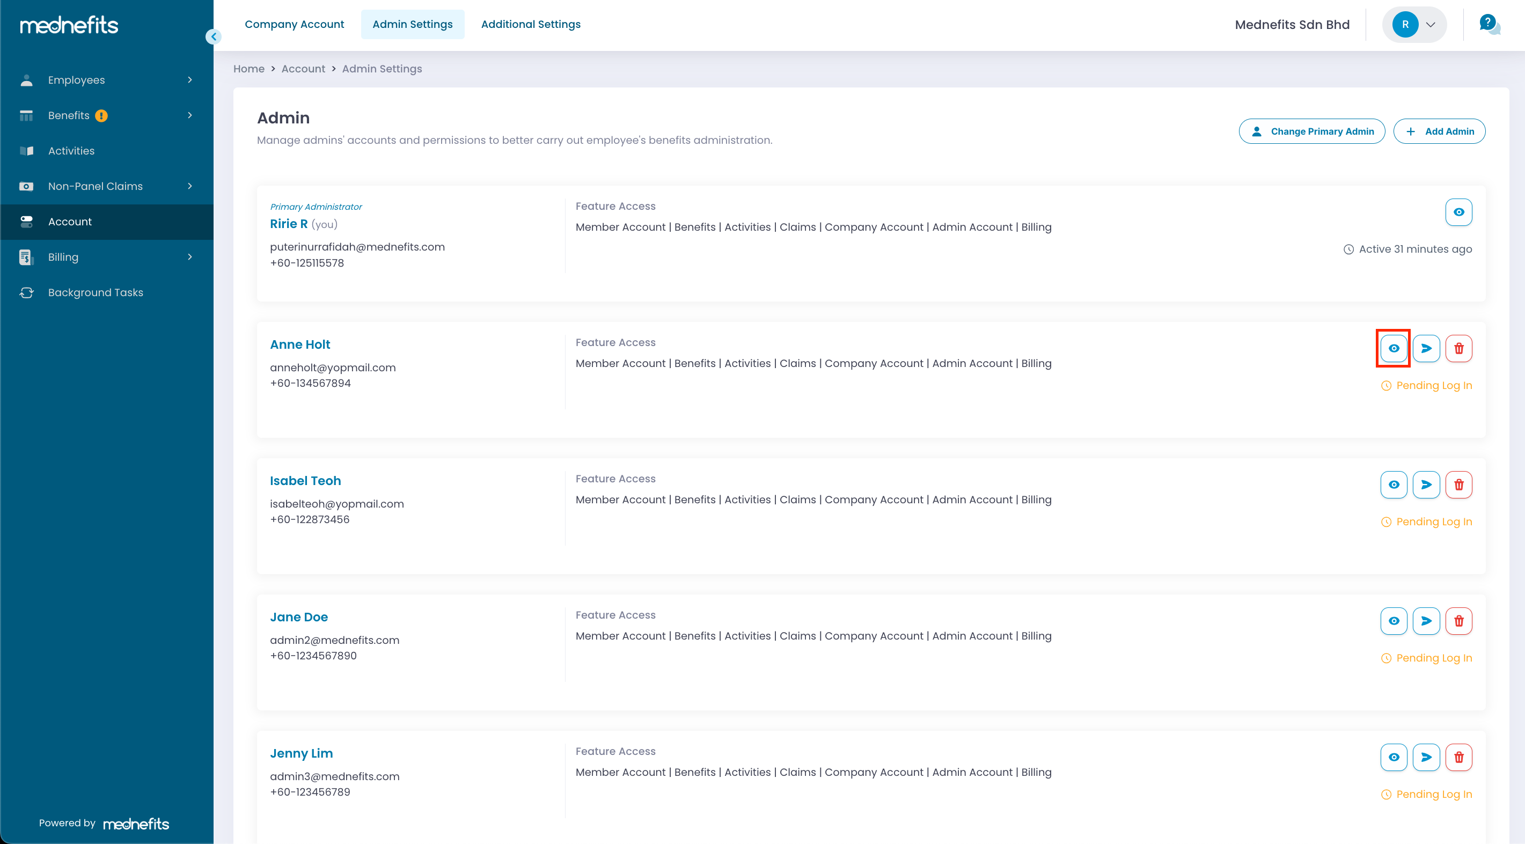
Task: Click eye icon for Isabel Teoh
Action: [x=1394, y=485]
